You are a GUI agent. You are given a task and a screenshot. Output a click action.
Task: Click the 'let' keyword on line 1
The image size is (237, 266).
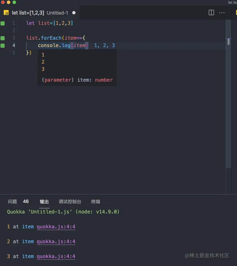point(31,23)
